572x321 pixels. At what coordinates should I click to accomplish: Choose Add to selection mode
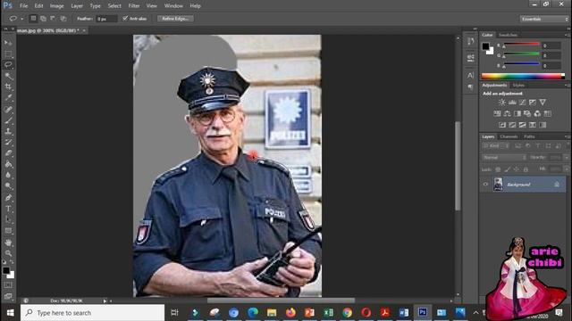(44, 18)
